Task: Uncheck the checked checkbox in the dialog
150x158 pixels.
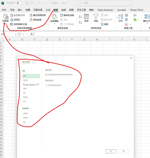Action: point(46,75)
